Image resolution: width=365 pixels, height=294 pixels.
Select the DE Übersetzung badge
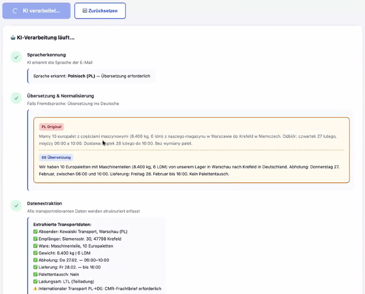[56, 157]
